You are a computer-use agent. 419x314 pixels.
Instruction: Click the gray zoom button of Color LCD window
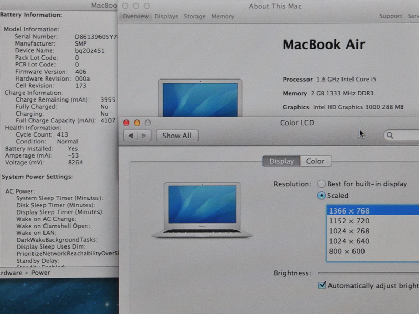[148, 122]
